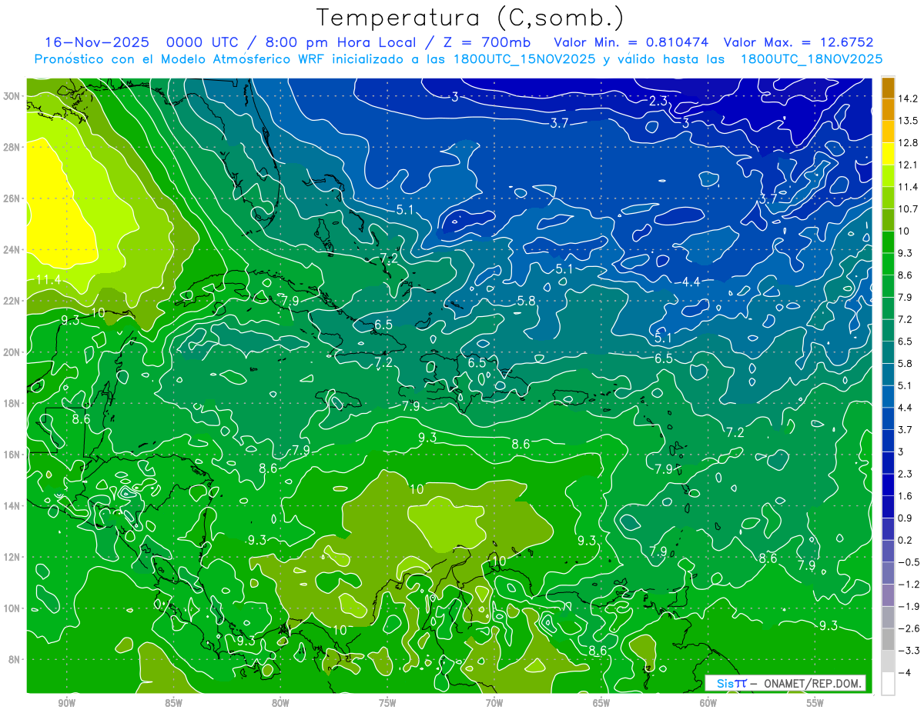Screen dimensions: 924x713
Task: Click the 26N latitude axis label
Action: (13, 198)
